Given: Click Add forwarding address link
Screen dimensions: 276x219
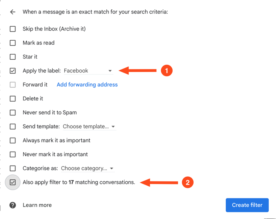Looking at the screenshot, I should pyautogui.click(x=87, y=85).
